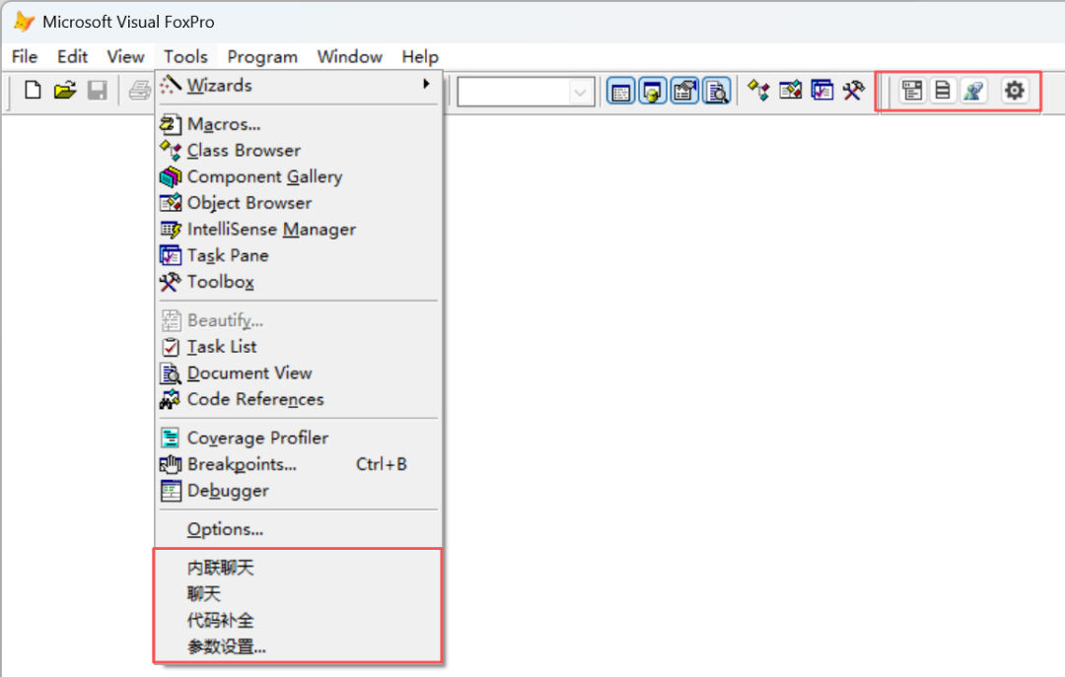Open the Edit menu
This screenshot has height=677, width=1065.
[x=72, y=56]
